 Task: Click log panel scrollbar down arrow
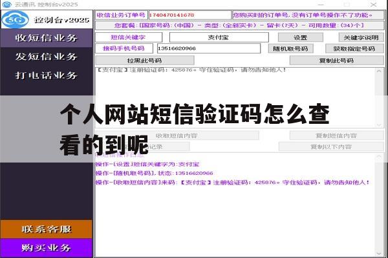pos(379,253)
